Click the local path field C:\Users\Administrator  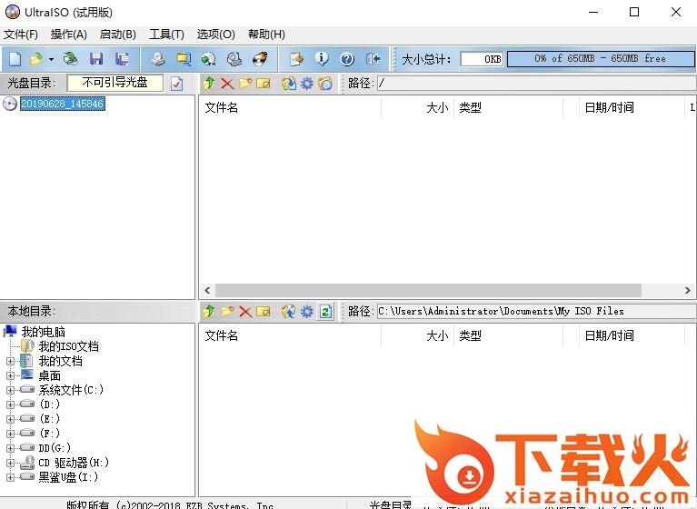tap(536, 311)
